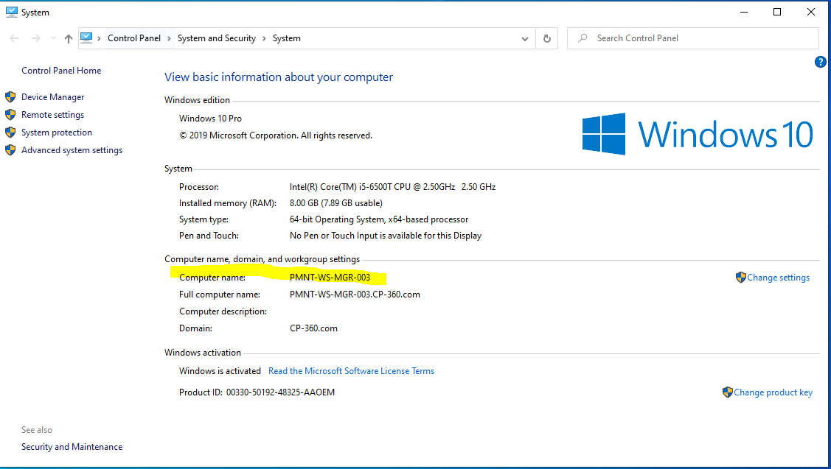831x469 pixels.
Task: Click the refresh icon beside address bar
Action: pyautogui.click(x=546, y=38)
